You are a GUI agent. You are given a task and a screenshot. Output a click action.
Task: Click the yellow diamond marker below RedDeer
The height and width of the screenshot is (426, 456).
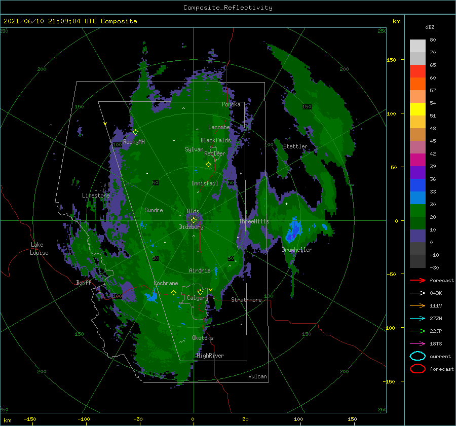pos(209,165)
